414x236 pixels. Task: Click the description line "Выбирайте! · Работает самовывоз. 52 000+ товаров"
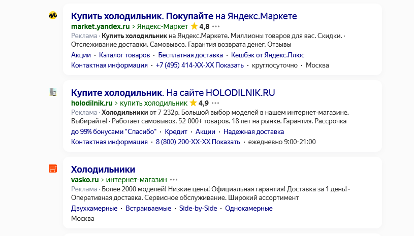pos(151,121)
